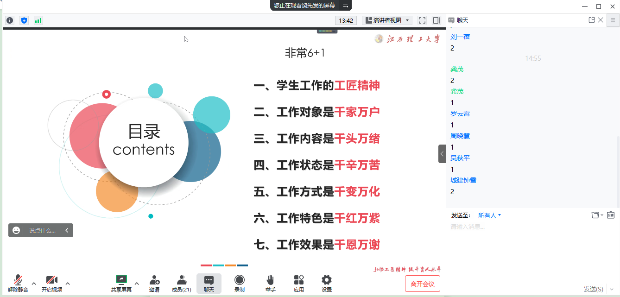620x297 pixels.
Task: Start screen sharing (共享屏幕)
Action: point(121,283)
